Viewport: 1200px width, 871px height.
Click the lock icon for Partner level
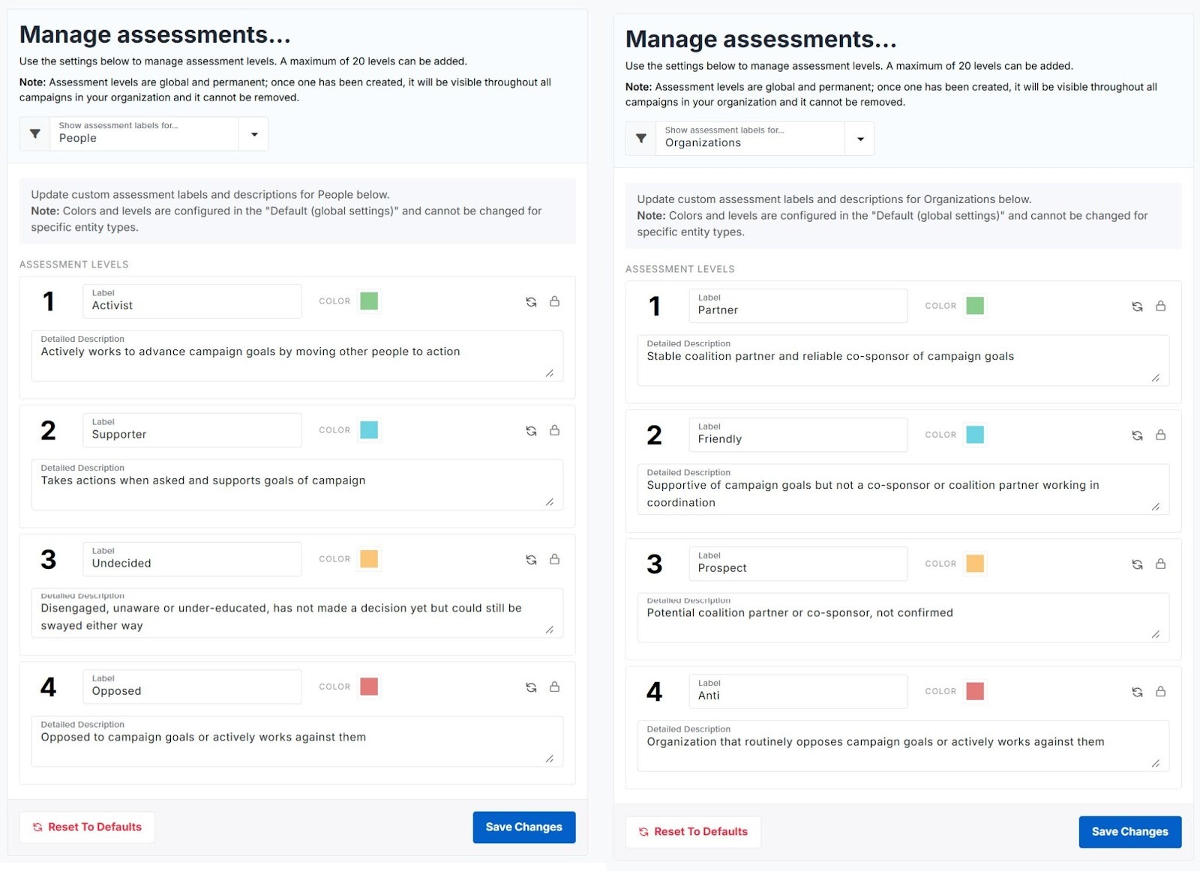(x=1160, y=306)
